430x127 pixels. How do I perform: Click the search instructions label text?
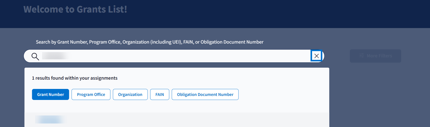[150, 42]
